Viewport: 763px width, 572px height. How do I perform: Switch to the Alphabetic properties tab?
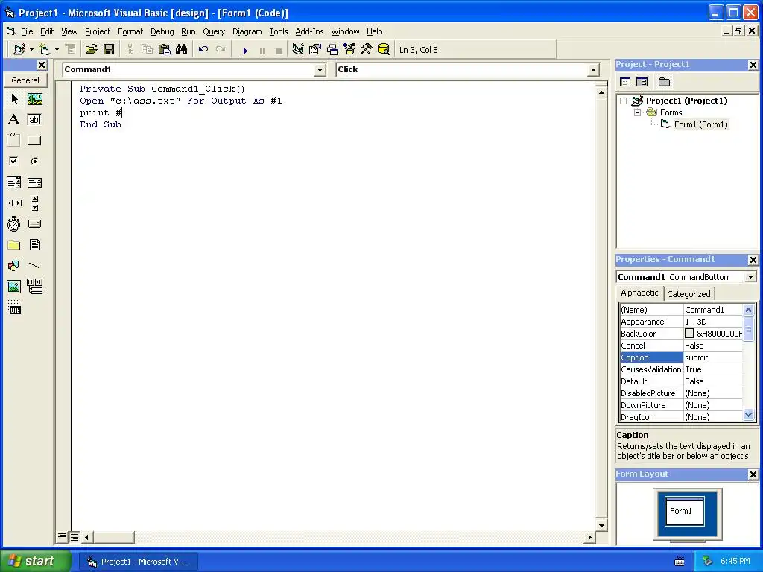point(639,293)
